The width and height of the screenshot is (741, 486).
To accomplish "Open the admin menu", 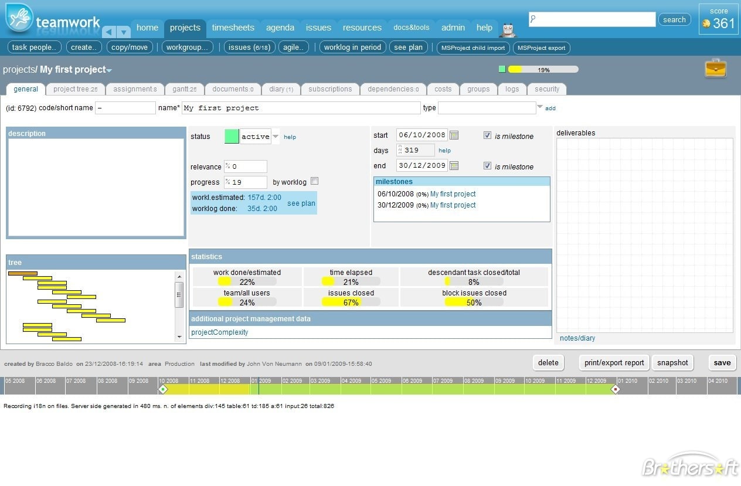I will [x=453, y=28].
